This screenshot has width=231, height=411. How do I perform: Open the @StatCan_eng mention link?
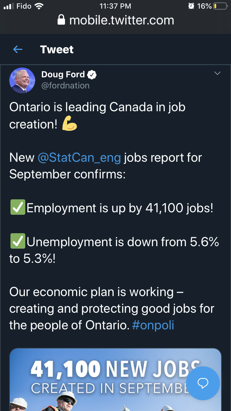(x=79, y=158)
